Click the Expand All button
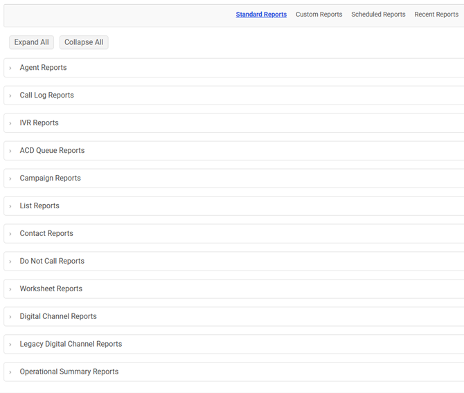 (31, 42)
